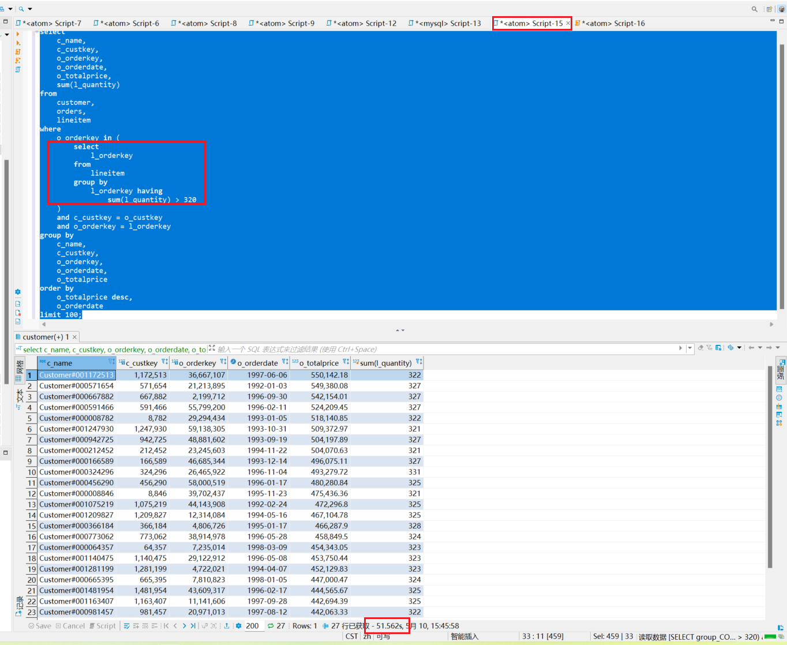Open result set settings gear icon
This screenshot has height=645, width=787.
pyautogui.click(x=238, y=626)
